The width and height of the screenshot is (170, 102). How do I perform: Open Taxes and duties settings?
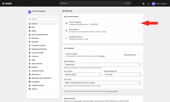pos(43,53)
